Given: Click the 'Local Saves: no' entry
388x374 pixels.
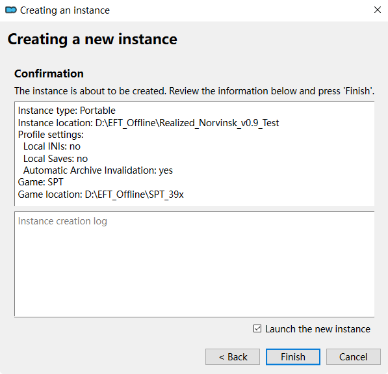Looking at the screenshot, I should click(x=55, y=159).
